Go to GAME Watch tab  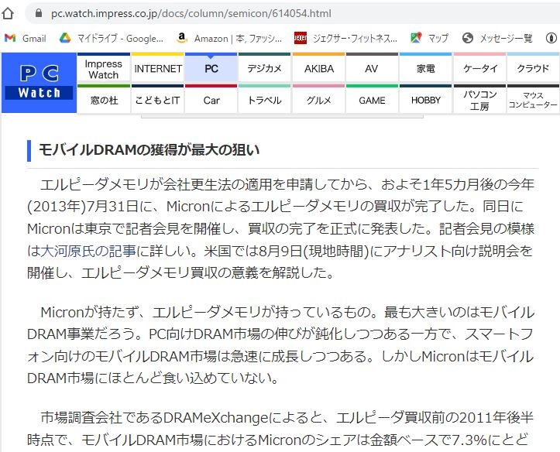pos(372,101)
